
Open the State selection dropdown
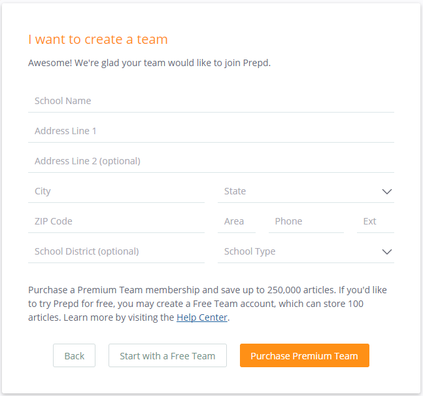point(306,191)
